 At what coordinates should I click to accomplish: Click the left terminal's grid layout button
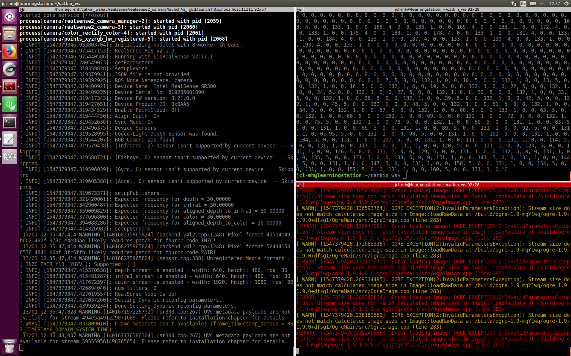(x=22, y=9)
